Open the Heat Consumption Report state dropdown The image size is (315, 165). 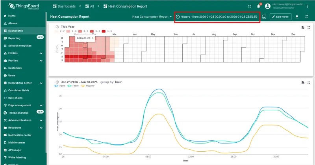click(x=152, y=17)
